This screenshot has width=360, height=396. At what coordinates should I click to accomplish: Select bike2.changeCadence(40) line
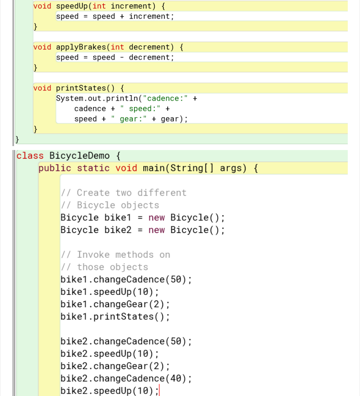126,378
